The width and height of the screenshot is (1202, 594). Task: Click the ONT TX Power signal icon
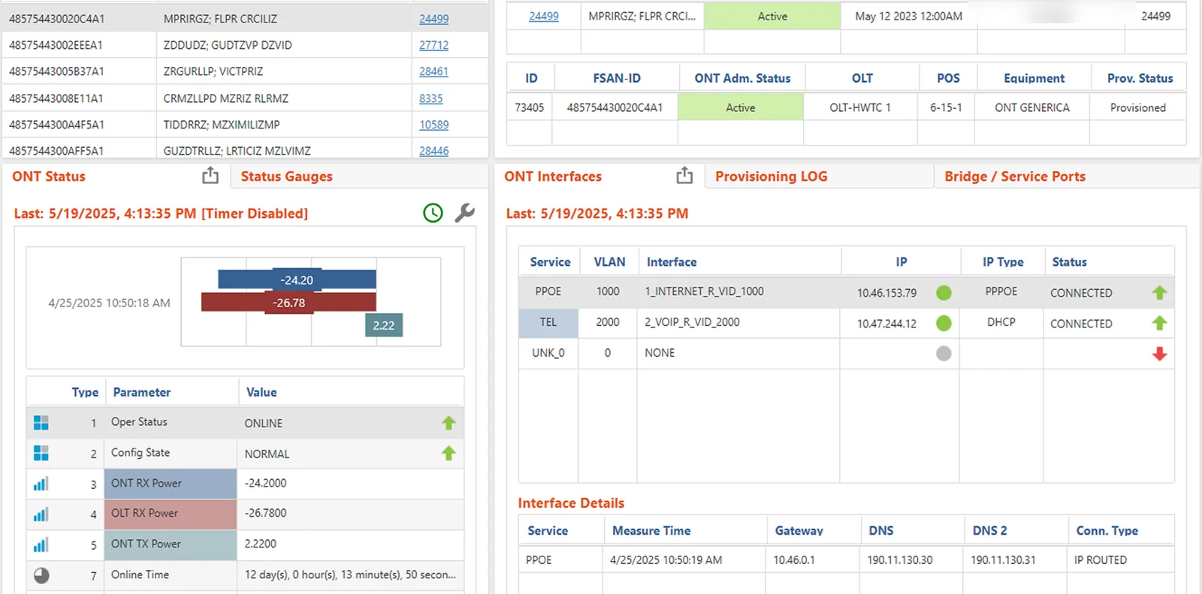(x=41, y=544)
